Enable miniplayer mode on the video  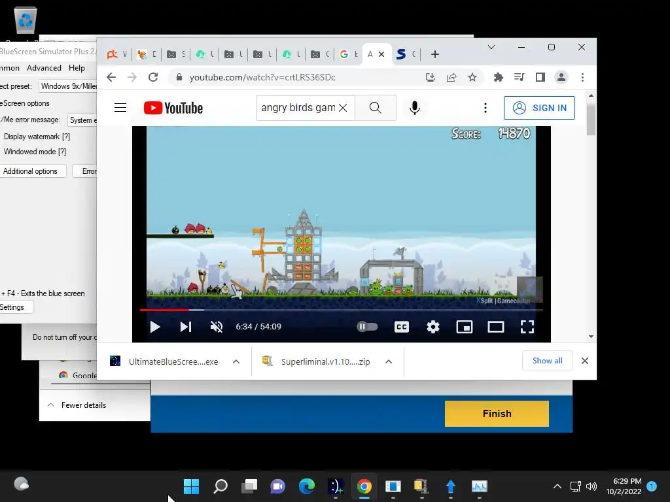(465, 327)
